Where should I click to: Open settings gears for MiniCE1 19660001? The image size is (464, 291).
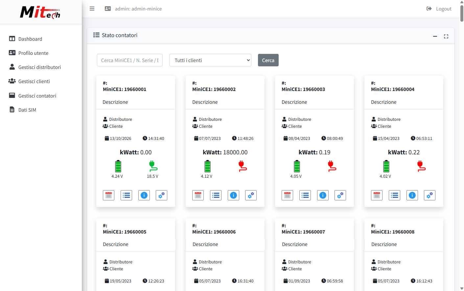(x=161, y=195)
